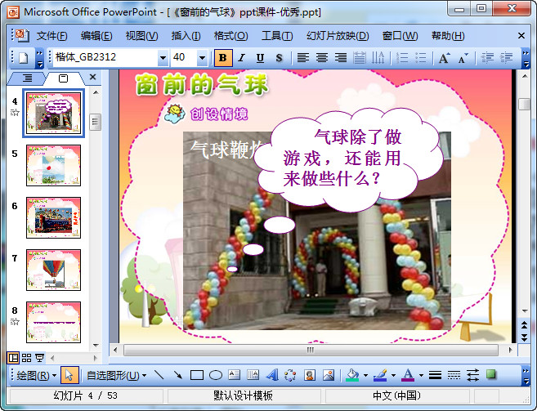This screenshot has height=411, width=537.
Task: Insert horizontal Text Box
Action: tap(235, 375)
